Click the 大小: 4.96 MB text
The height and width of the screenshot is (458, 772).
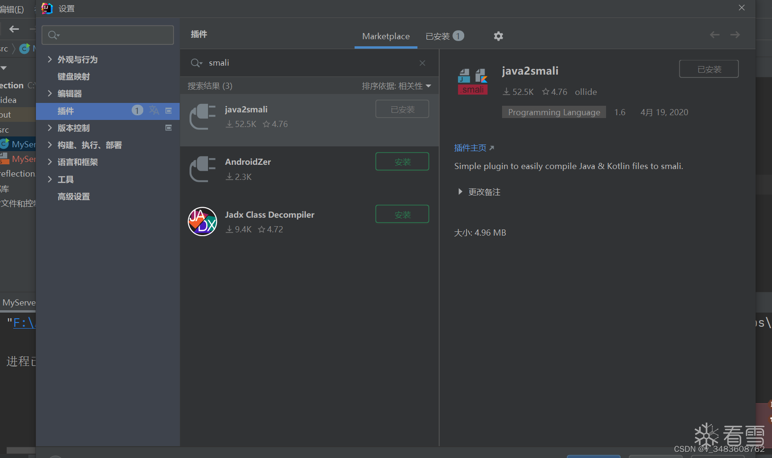[x=480, y=233]
